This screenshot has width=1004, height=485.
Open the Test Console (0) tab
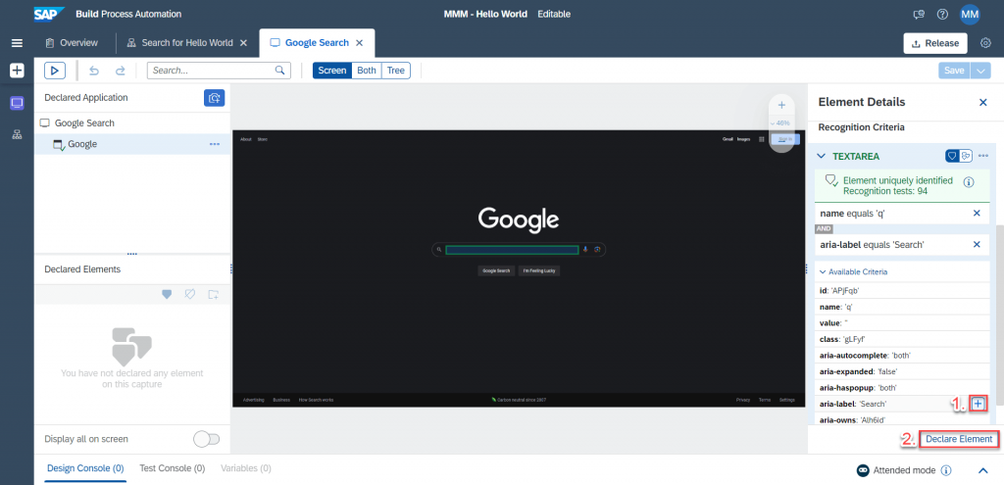point(173,469)
